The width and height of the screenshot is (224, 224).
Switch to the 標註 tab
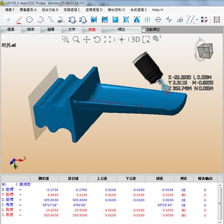click(122, 29)
